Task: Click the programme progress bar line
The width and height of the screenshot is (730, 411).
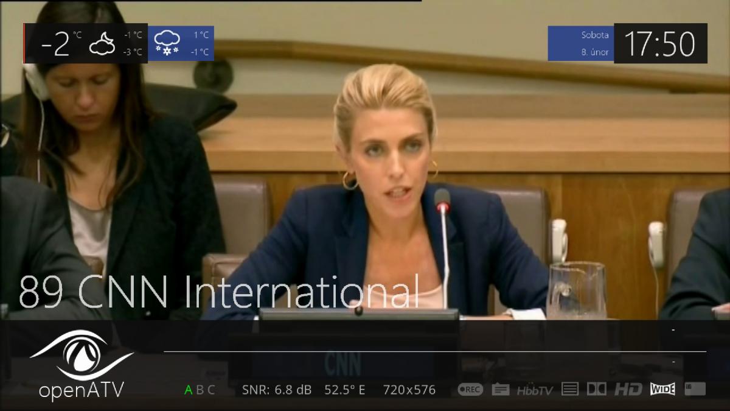Action: [x=434, y=351]
